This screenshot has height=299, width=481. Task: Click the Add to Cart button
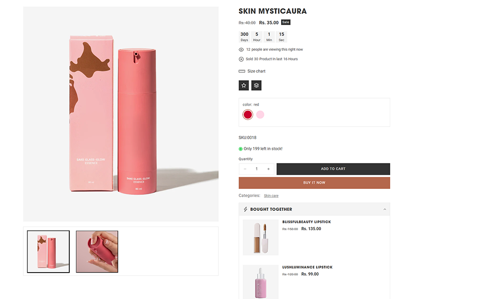pos(333,169)
